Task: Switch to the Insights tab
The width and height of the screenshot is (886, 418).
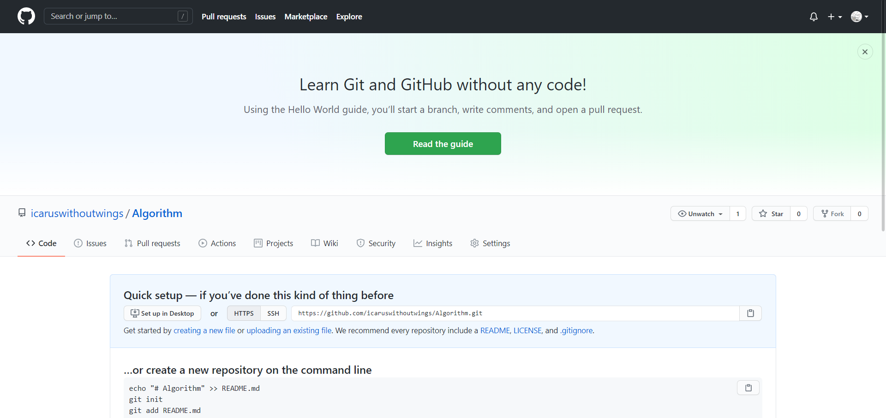Action: click(433, 243)
